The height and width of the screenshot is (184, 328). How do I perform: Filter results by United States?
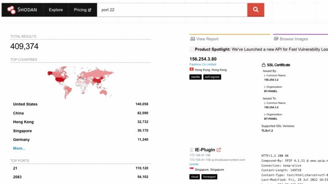coord(26,104)
